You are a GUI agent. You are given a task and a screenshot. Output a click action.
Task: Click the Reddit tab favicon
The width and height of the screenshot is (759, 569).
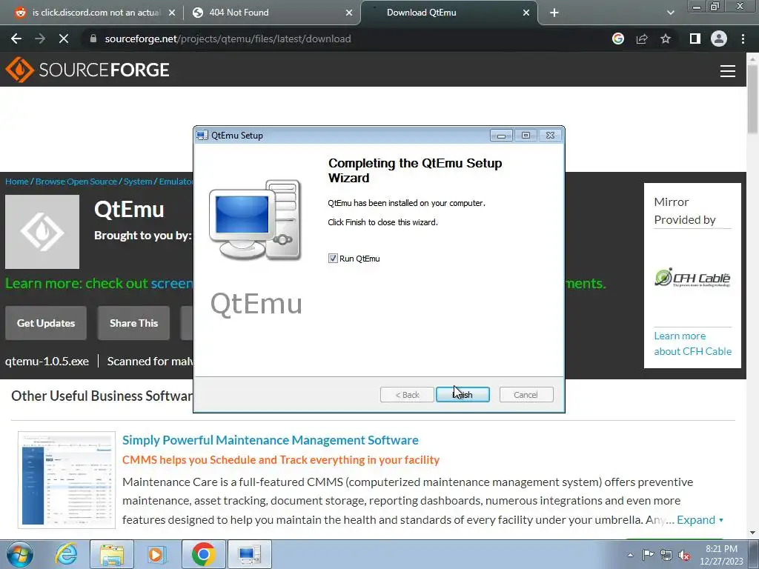(x=20, y=13)
